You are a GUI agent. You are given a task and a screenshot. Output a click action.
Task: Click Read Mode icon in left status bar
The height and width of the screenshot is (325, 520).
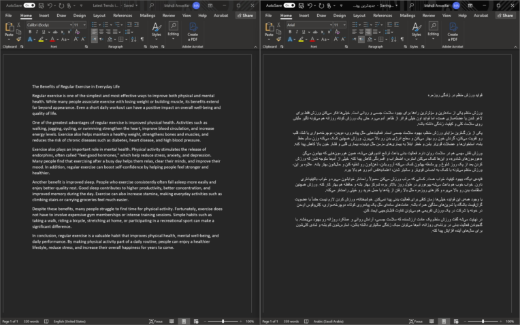(x=172, y=322)
